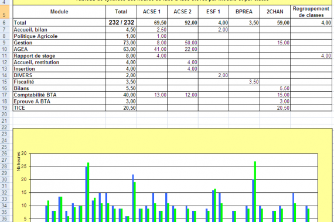The image size is (334, 222).
Task: Click the tallest green bar in chart
Action: (255, 192)
